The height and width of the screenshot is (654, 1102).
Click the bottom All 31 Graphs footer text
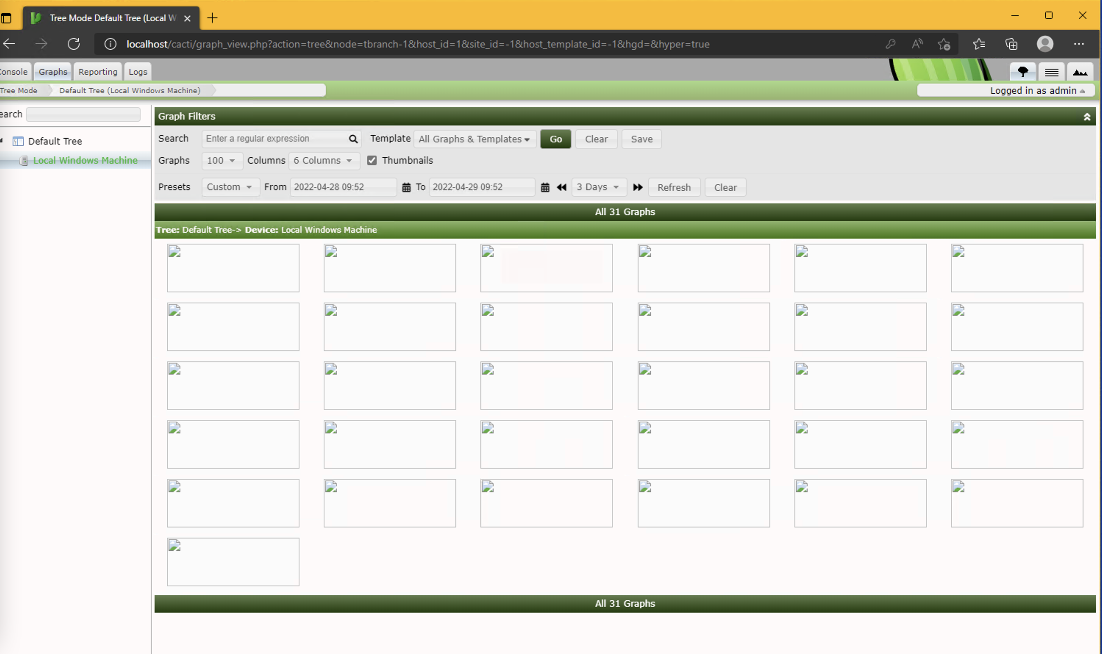pos(625,604)
